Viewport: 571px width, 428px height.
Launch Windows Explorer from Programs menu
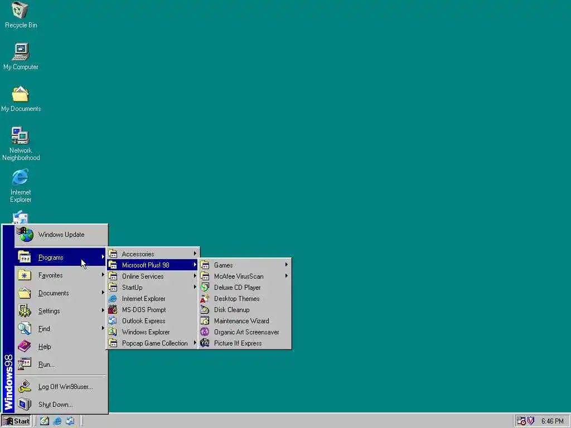point(153,332)
